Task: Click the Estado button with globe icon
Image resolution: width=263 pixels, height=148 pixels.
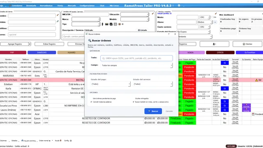Action: tap(143, 30)
